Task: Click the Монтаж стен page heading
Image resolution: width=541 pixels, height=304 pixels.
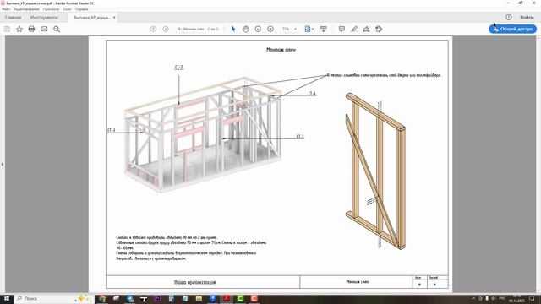Action: pos(281,50)
